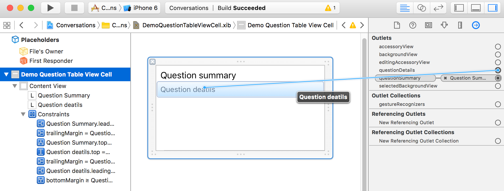Viewport: 504px width, 191px height.
Task: Remove the Question Sum... outlet connection
Action: (445, 78)
